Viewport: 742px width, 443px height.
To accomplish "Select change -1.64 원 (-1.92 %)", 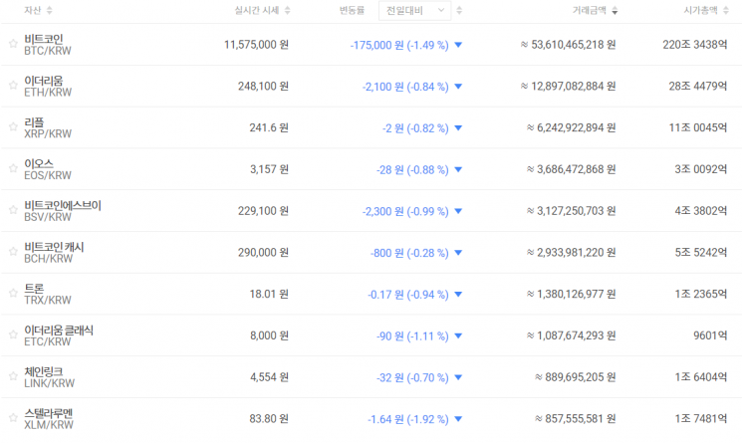I will pos(408,420).
